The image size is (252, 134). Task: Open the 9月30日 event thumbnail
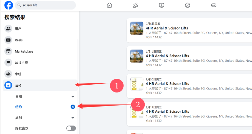coord(136,84)
